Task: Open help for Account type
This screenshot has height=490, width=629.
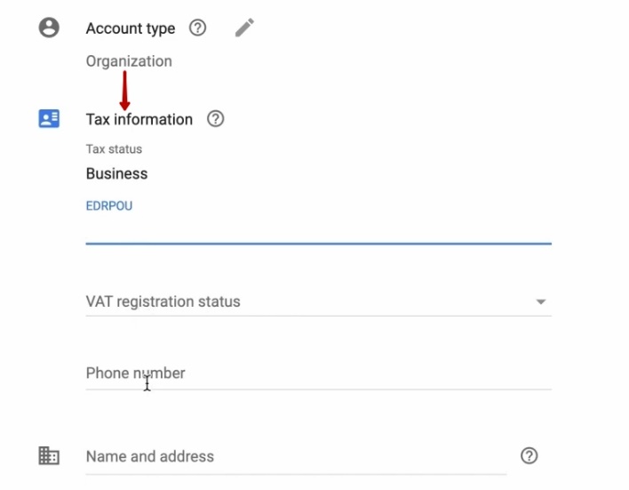Action: (198, 28)
